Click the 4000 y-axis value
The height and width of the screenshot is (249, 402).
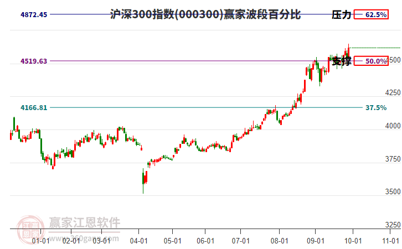point(393,126)
